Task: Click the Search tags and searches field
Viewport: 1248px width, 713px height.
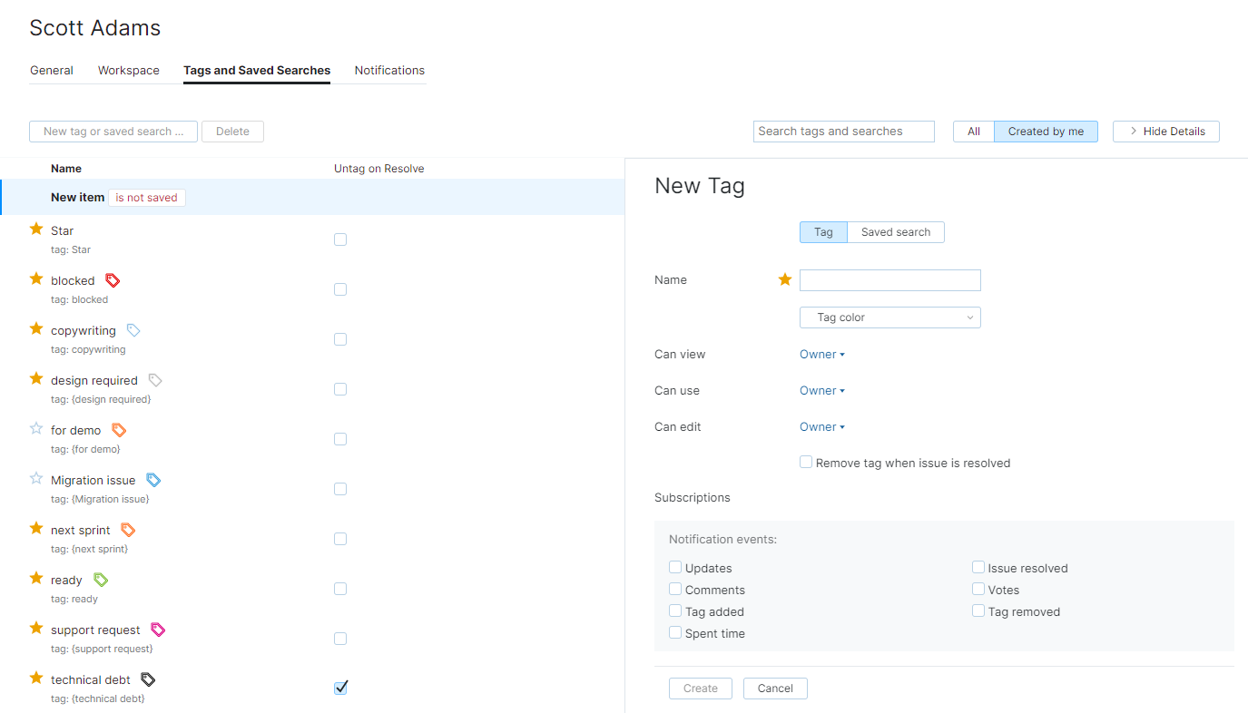Action: [843, 132]
